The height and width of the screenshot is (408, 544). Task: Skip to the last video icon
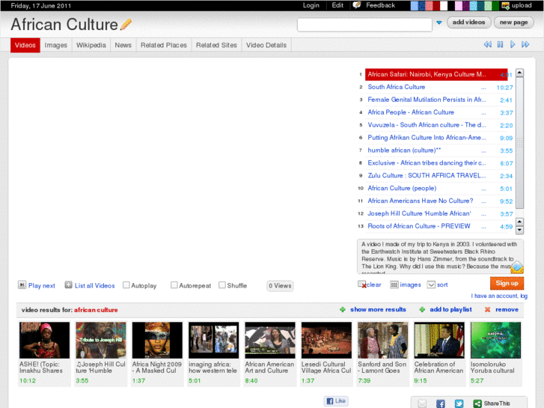[526, 45]
